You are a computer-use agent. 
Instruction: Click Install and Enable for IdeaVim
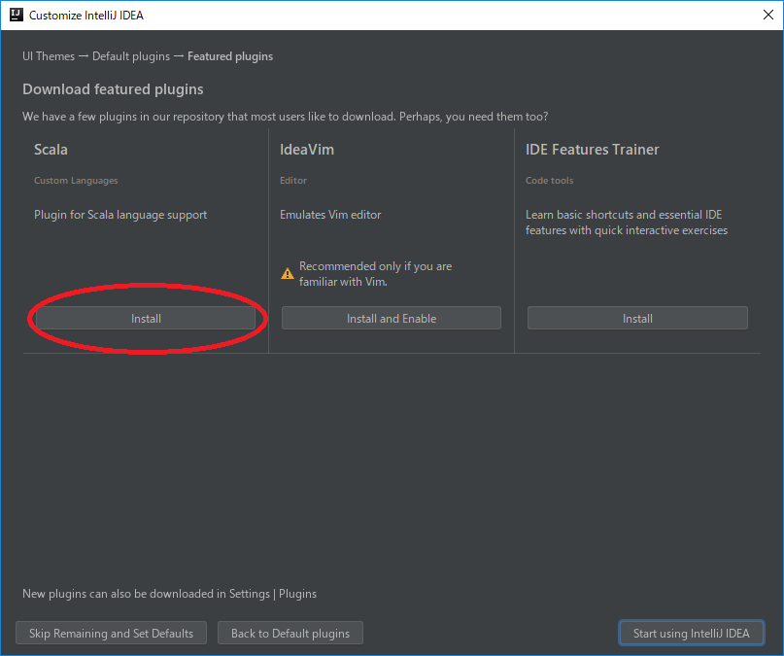(x=391, y=318)
